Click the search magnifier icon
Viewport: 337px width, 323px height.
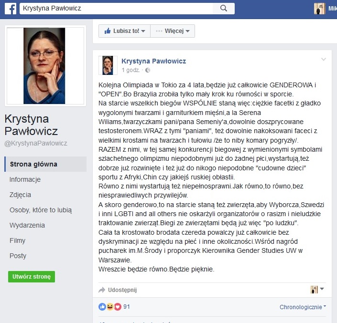[x=224, y=9]
